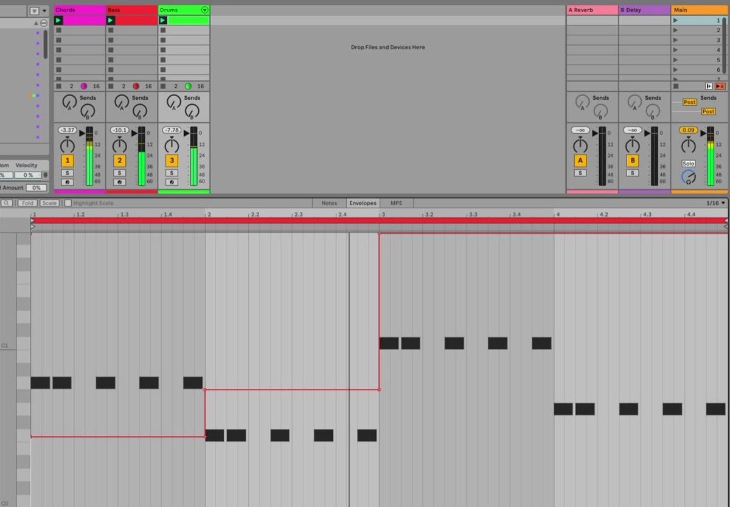Click Stop All Clips on Main track

[676, 86]
